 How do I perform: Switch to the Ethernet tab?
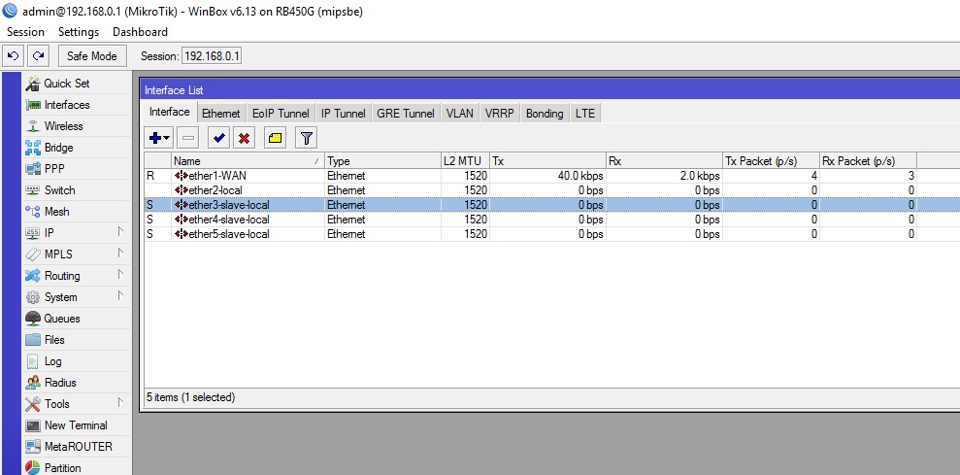[x=221, y=114]
